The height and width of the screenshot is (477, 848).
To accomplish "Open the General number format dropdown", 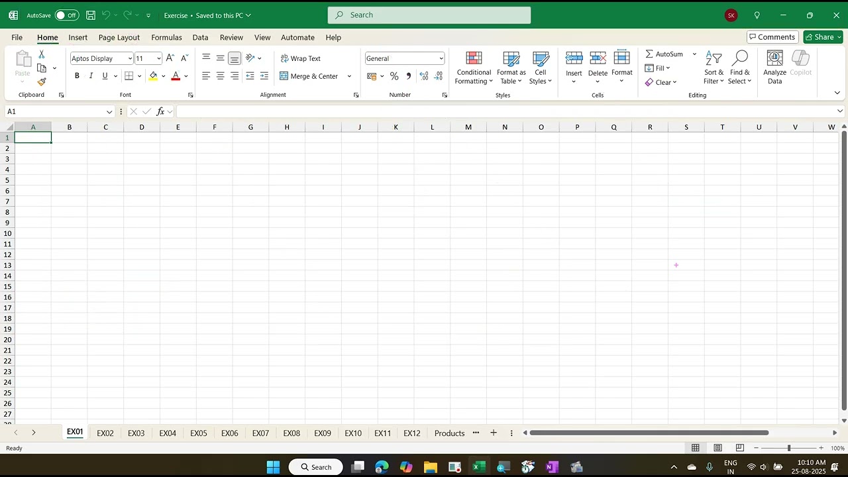I will [x=441, y=58].
